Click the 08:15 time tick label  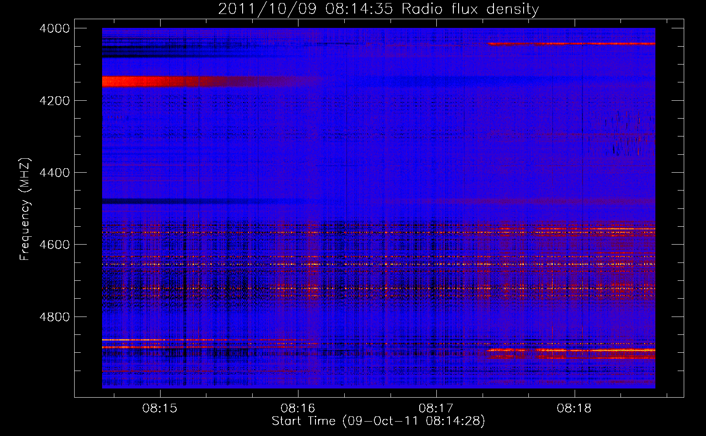click(160, 409)
